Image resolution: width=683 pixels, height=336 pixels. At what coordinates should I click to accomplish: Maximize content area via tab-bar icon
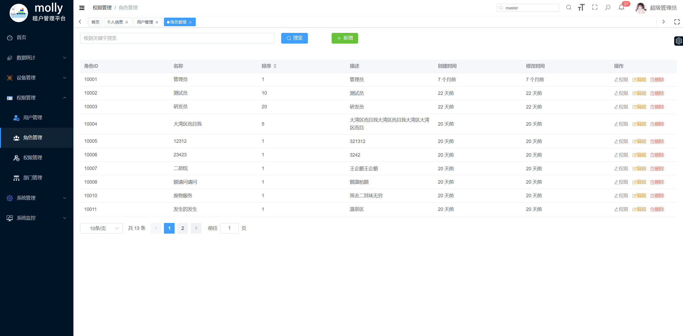pyautogui.click(x=677, y=22)
